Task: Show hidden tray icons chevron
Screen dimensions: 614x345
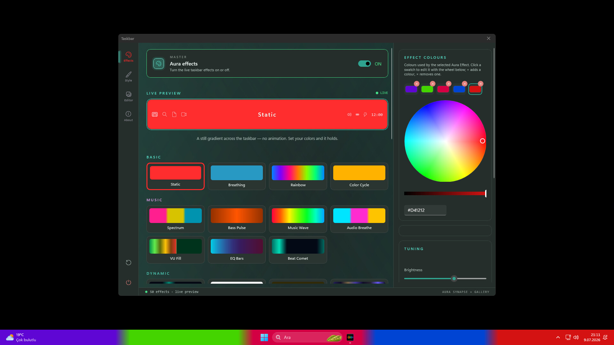Action: 558,337
